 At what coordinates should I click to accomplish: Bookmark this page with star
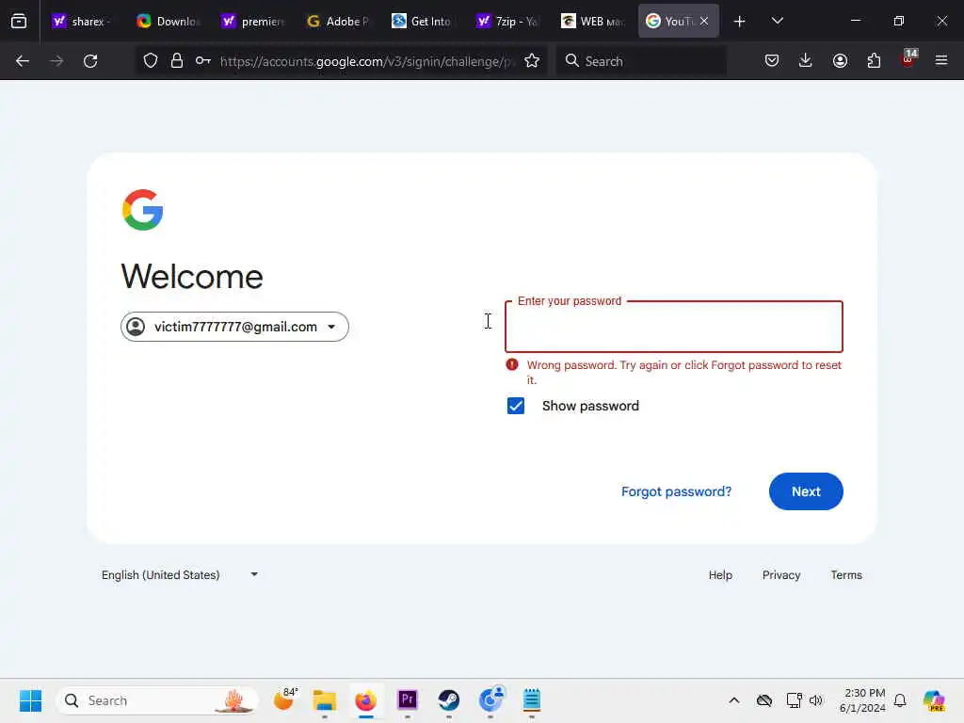[x=532, y=61]
